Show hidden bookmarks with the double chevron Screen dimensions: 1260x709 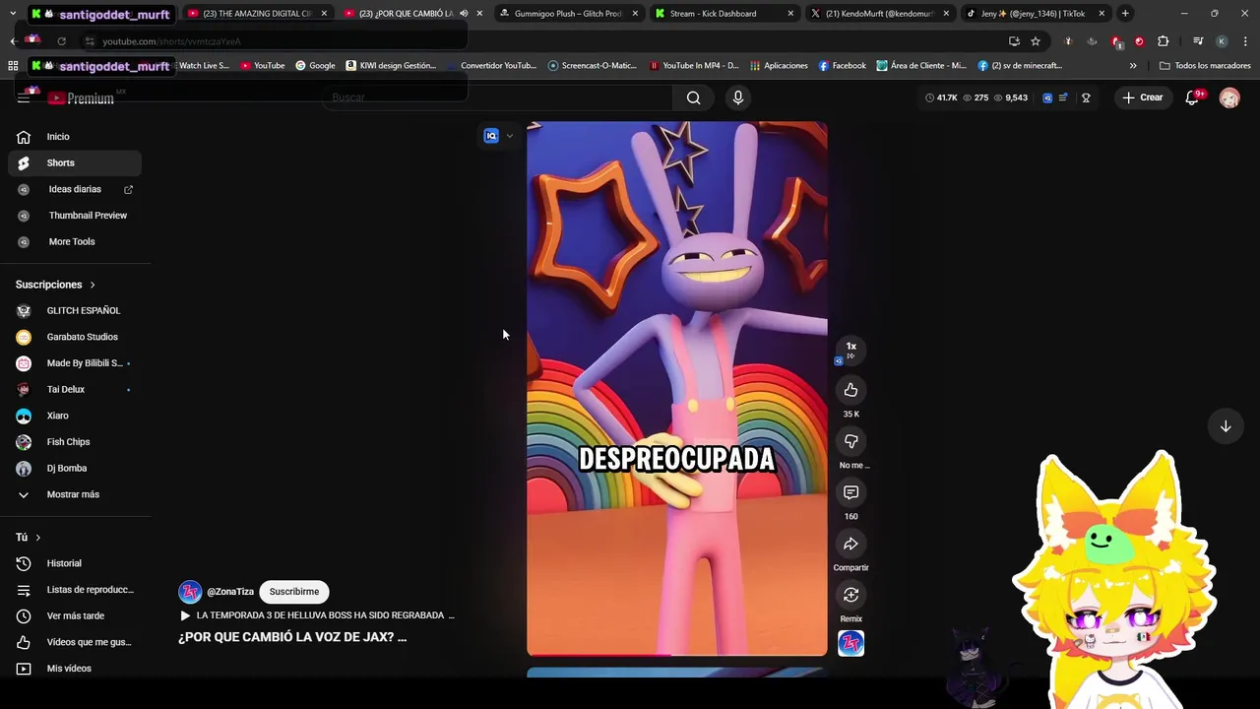pyautogui.click(x=1133, y=66)
